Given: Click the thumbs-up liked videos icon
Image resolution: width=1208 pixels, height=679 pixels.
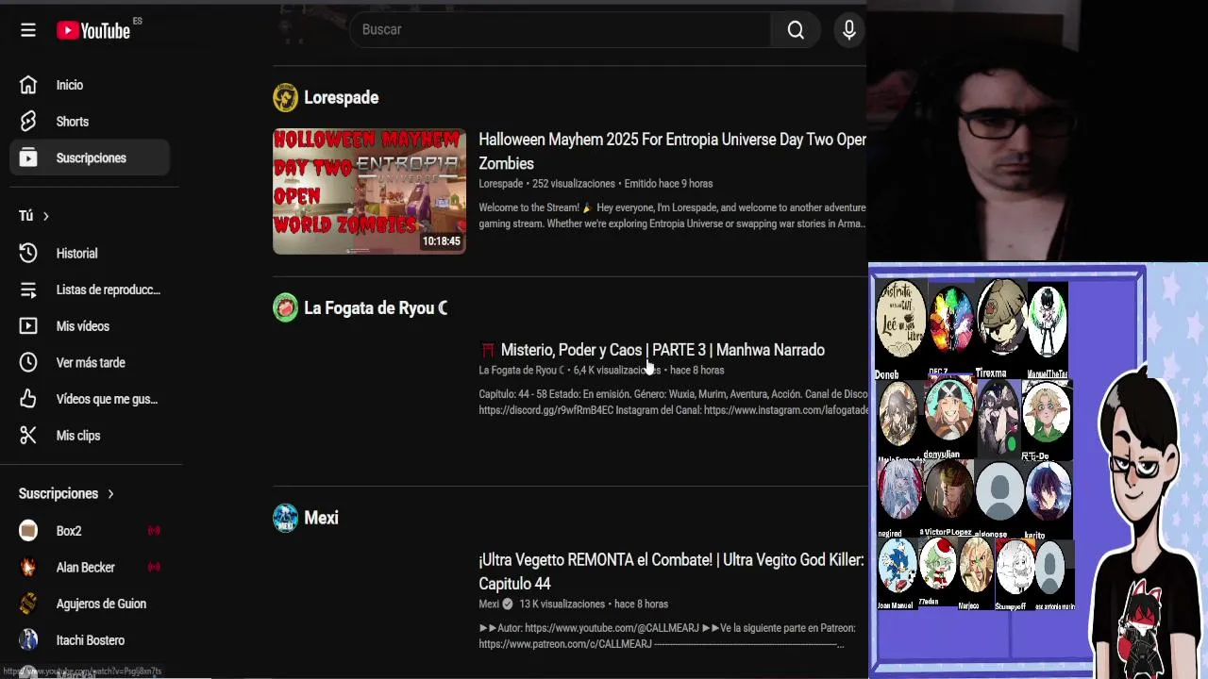Looking at the screenshot, I should [28, 399].
